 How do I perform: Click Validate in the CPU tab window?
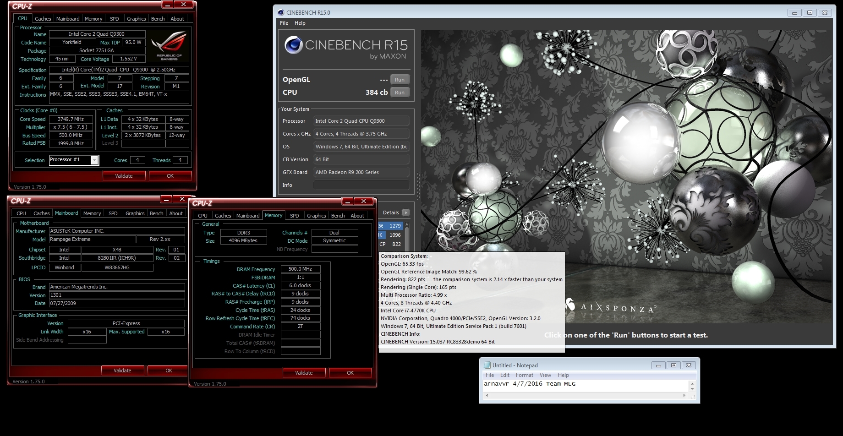(124, 176)
